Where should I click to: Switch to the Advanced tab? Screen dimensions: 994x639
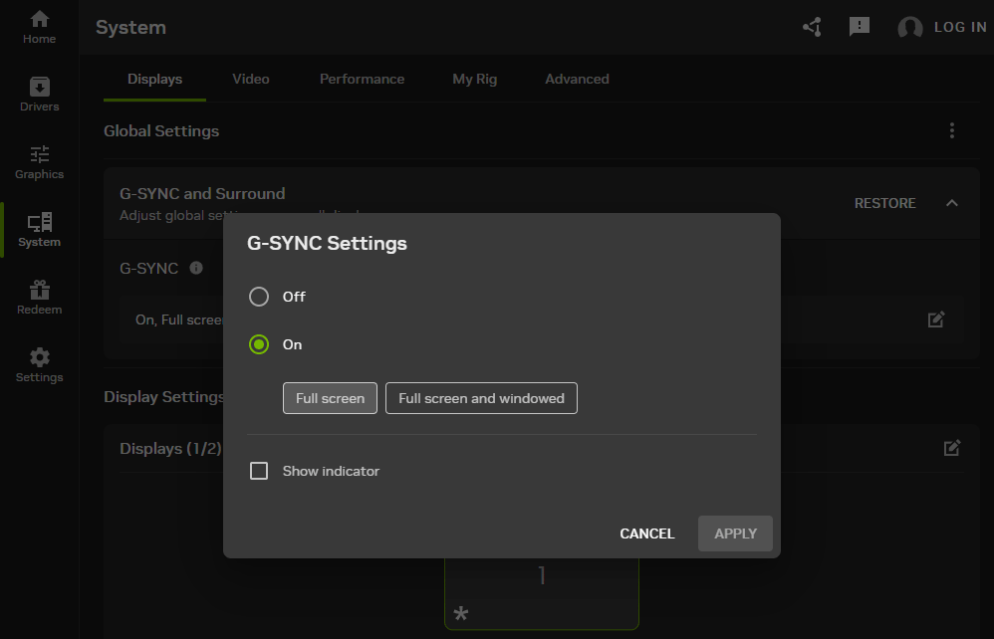[x=577, y=80]
